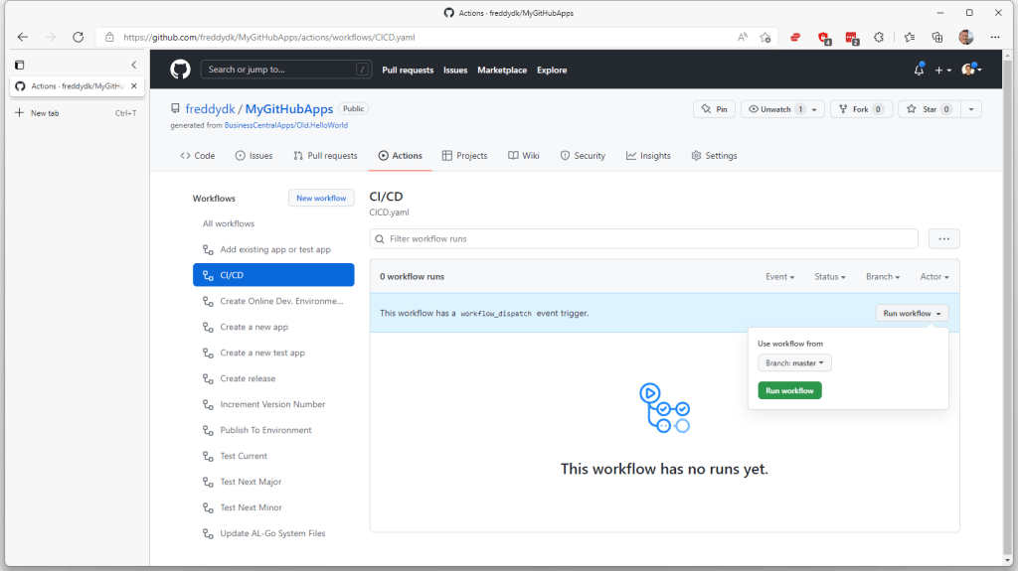Image resolution: width=1018 pixels, height=571 pixels.
Task: Open the notifications bell
Action: pyautogui.click(x=919, y=70)
